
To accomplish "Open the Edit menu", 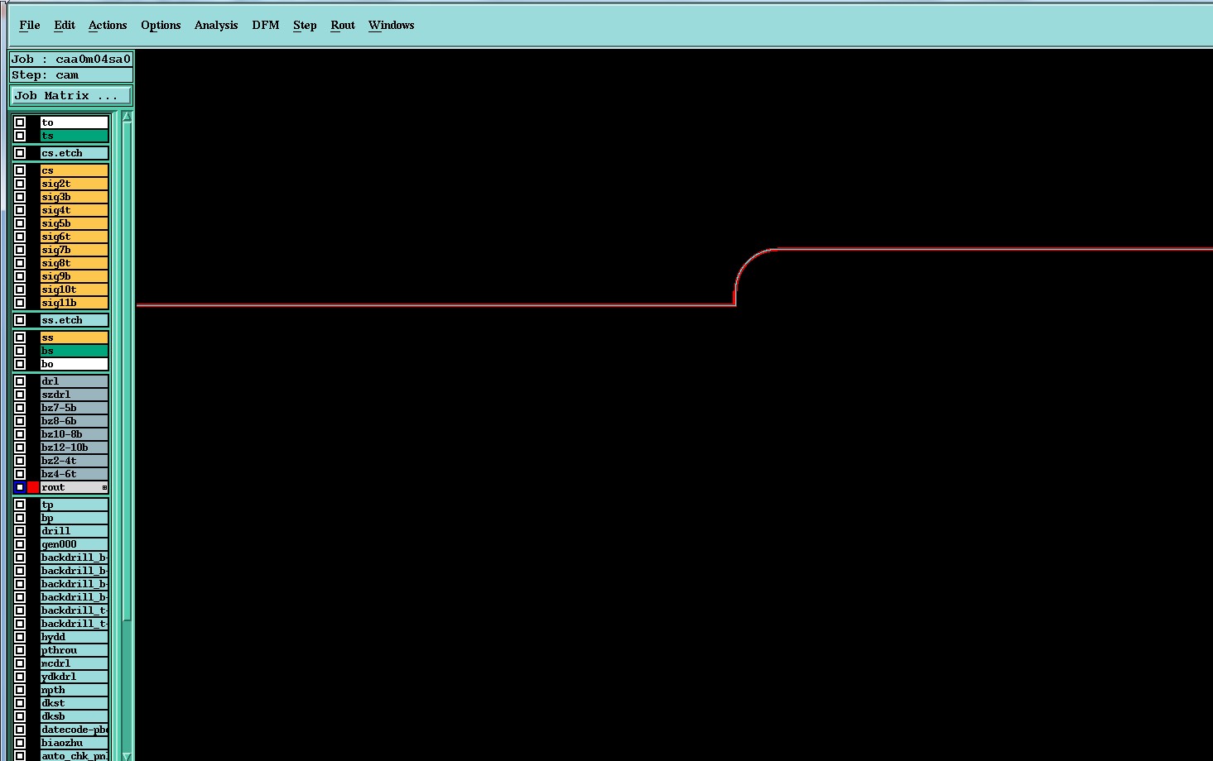I will pyautogui.click(x=65, y=25).
